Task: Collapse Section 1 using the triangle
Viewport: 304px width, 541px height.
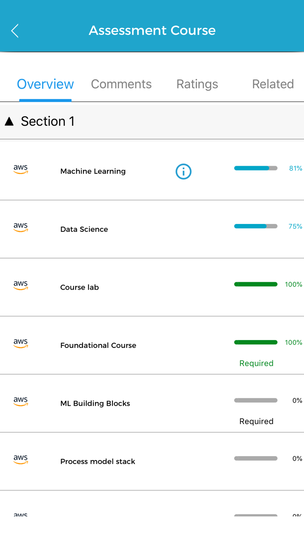Action: click(x=9, y=121)
